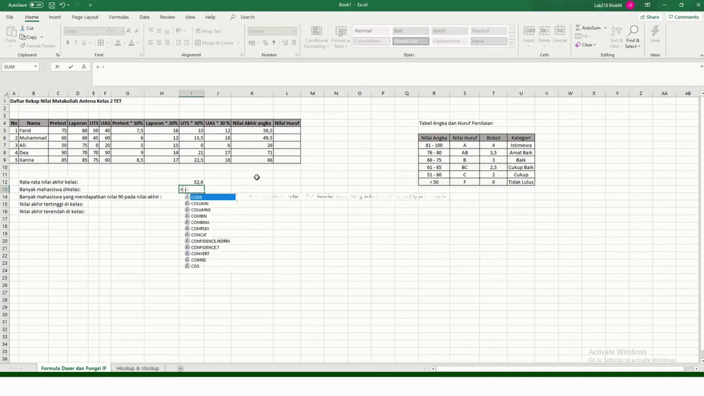
Task: Open Find & Select dropdown
Action: point(632,36)
